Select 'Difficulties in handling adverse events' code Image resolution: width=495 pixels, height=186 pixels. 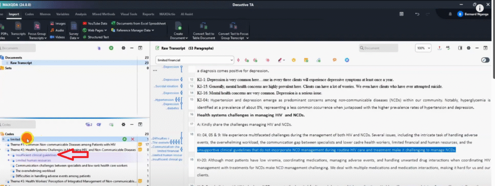coord(53,176)
